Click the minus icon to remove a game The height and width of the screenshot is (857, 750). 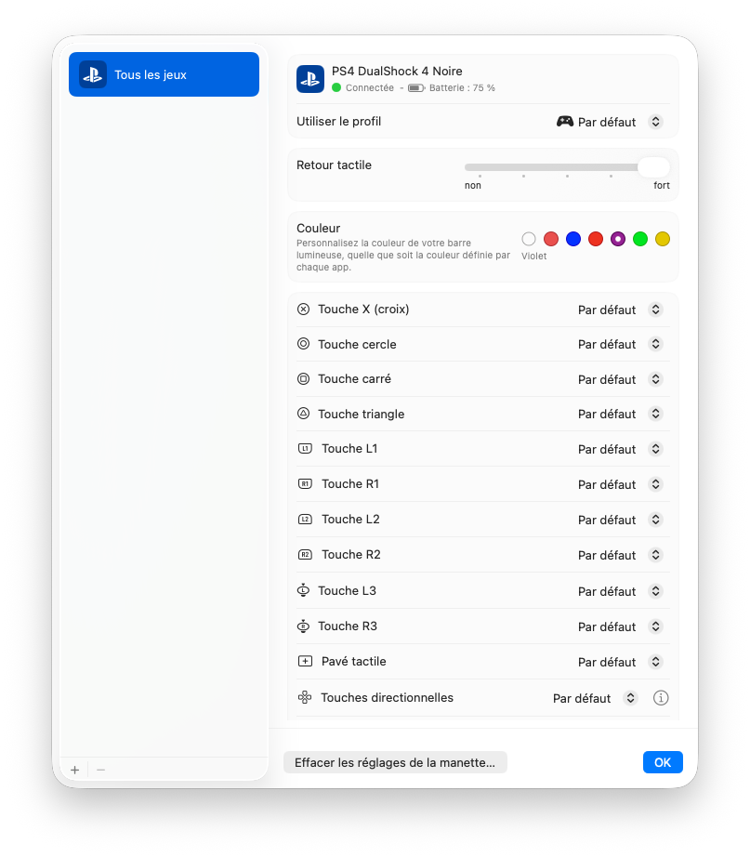(100, 770)
